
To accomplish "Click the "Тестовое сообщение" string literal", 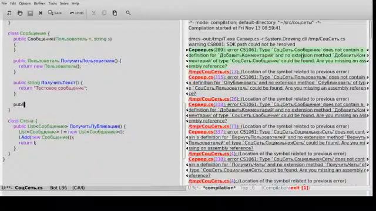I will 59,88.
